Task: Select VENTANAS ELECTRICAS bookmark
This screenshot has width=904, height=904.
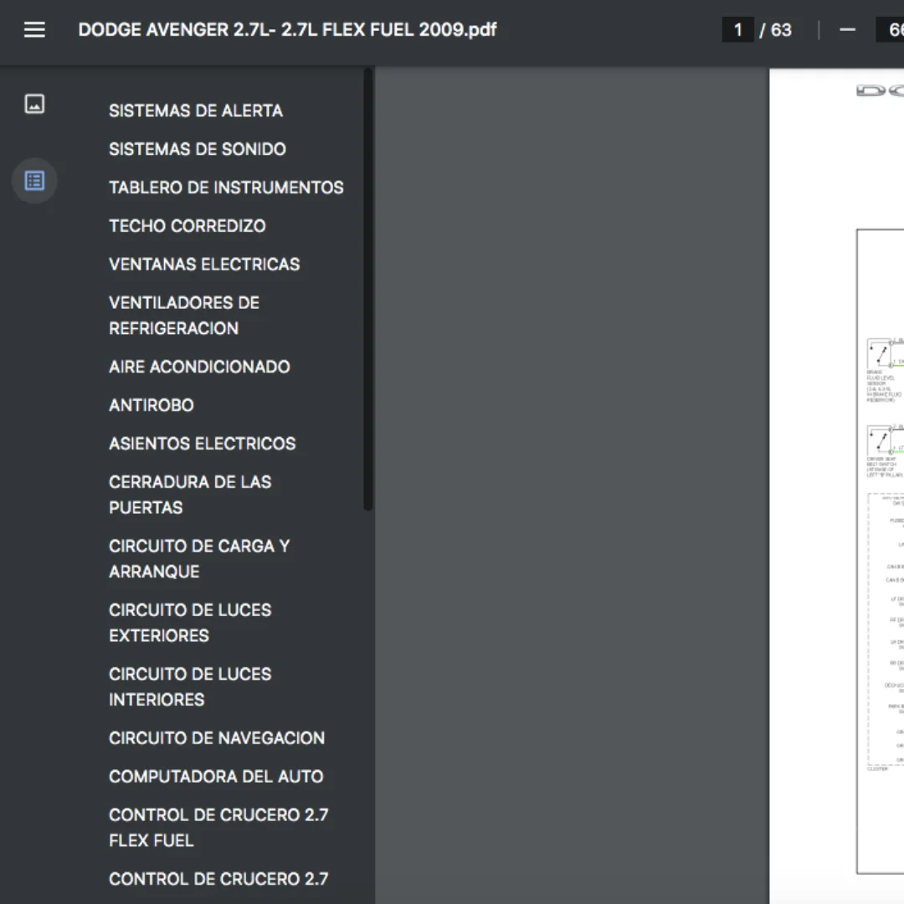Action: 204,264
